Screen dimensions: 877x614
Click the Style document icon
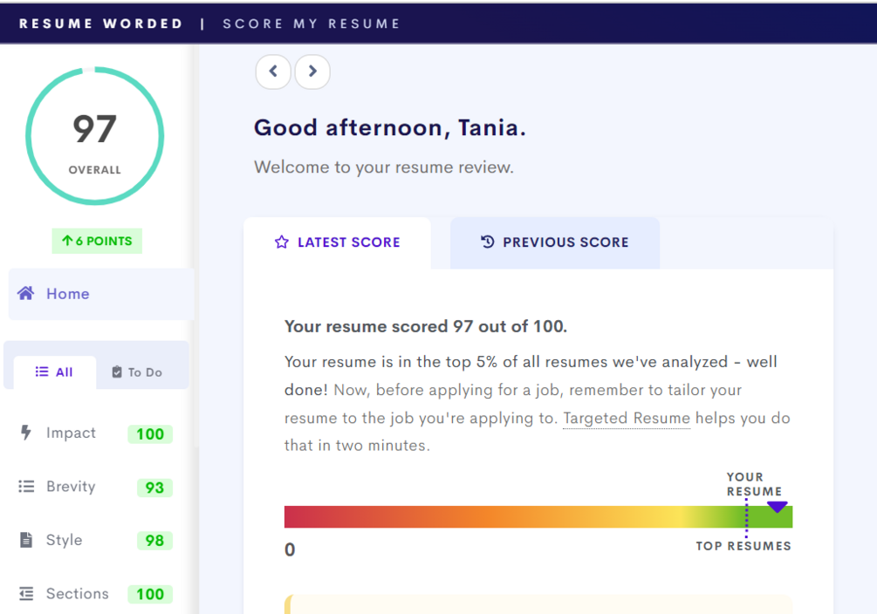point(26,540)
